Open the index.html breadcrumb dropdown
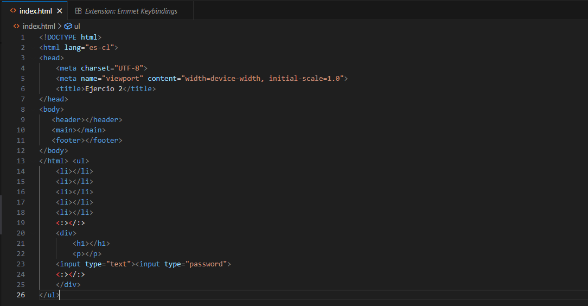Image resolution: width=588 pixels, height=306 pixels. 39,26
